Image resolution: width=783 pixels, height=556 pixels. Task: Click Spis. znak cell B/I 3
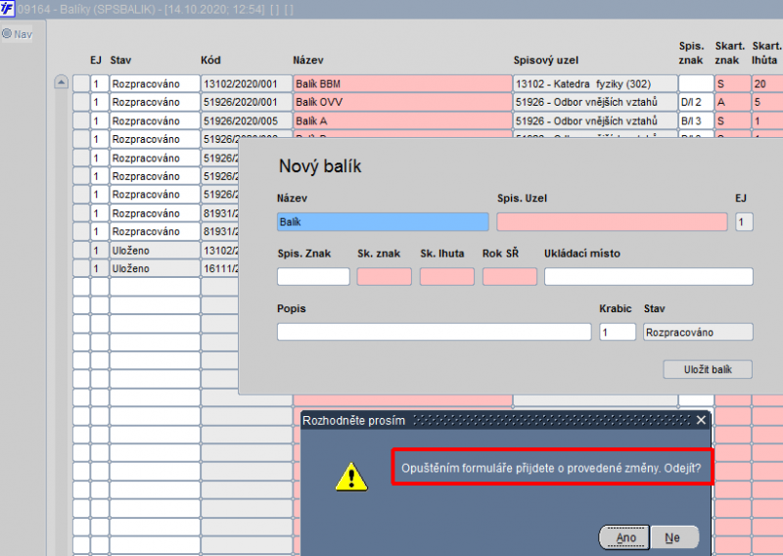coord(696,121)
